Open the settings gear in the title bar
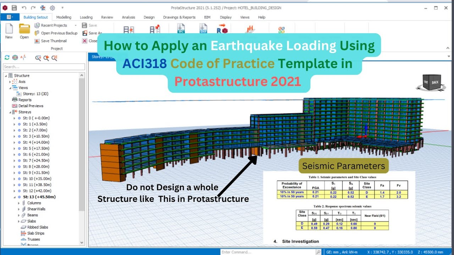 (x=52, y=8)
